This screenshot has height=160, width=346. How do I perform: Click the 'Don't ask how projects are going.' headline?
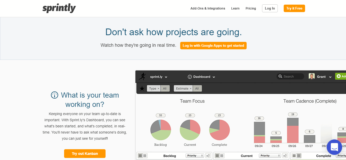pos(174,32)
